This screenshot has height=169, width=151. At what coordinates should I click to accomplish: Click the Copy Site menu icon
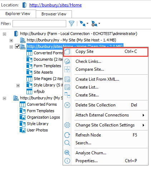click(x=67, y=52)
